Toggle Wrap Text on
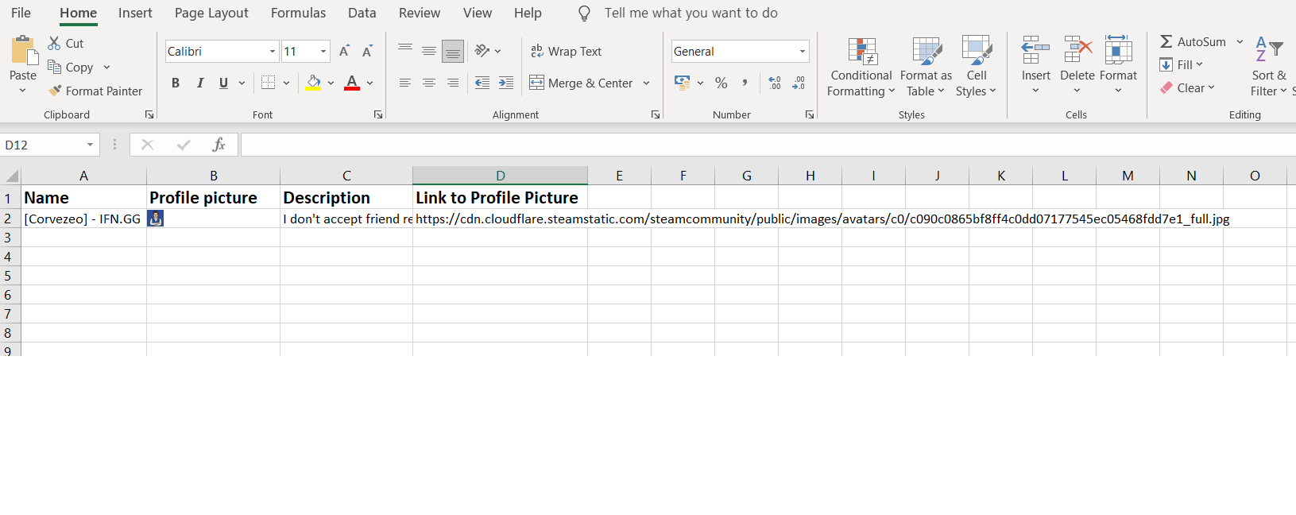This screenshot has width=1296, height=515. coord(566,51)
